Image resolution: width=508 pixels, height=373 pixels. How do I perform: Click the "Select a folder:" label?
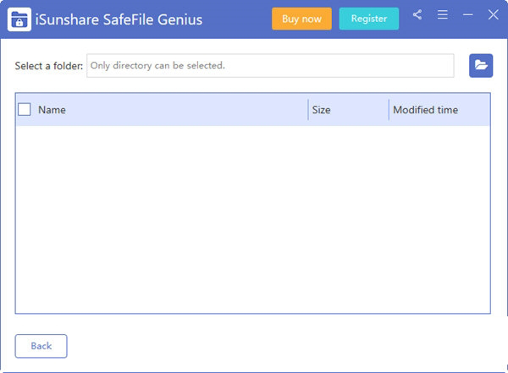coord(49,66)
